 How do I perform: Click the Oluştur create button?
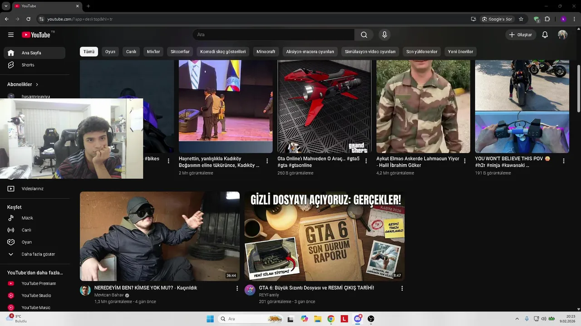click(x=521, y=35)
